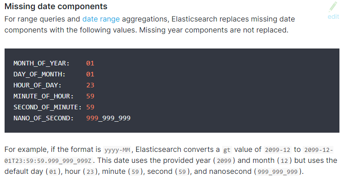Open the date range link
This screenshot has height=183, width=361.
pyautogui.click(x=101, y=19)
